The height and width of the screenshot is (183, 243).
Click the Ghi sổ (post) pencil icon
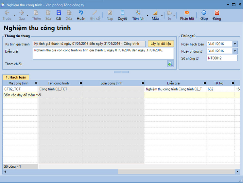pos(95,13)
